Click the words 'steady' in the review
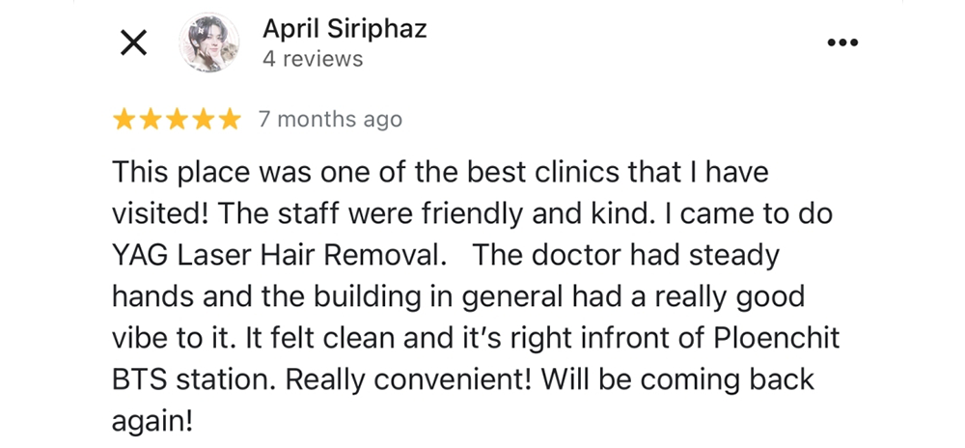The height and width of the screenshot is (448, 965). click(x=733, y=256)
